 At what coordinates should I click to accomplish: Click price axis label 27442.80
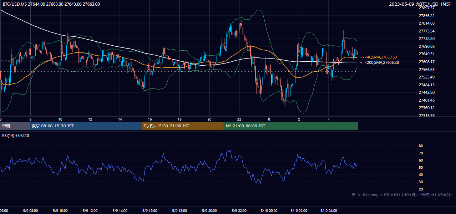[x=426, y=92]
